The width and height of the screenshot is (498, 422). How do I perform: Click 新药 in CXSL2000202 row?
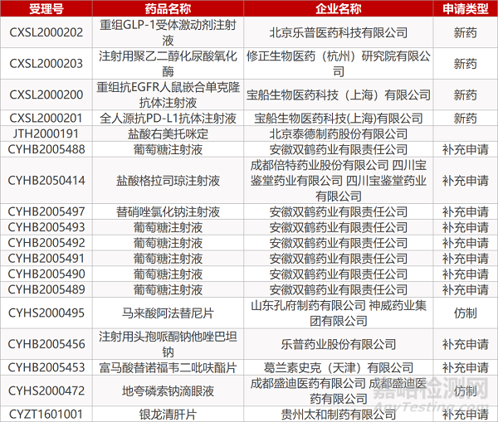(x=466, y=32)
